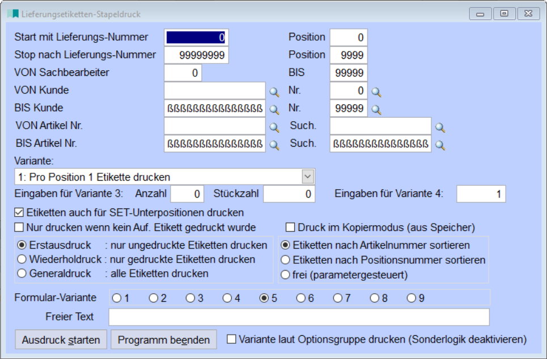This screenshot has height=359, width=547.
Task: Select the Wiederholdruck radio option
Action: tap(22, 259)
